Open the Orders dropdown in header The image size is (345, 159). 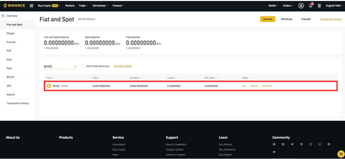point(288,6)
